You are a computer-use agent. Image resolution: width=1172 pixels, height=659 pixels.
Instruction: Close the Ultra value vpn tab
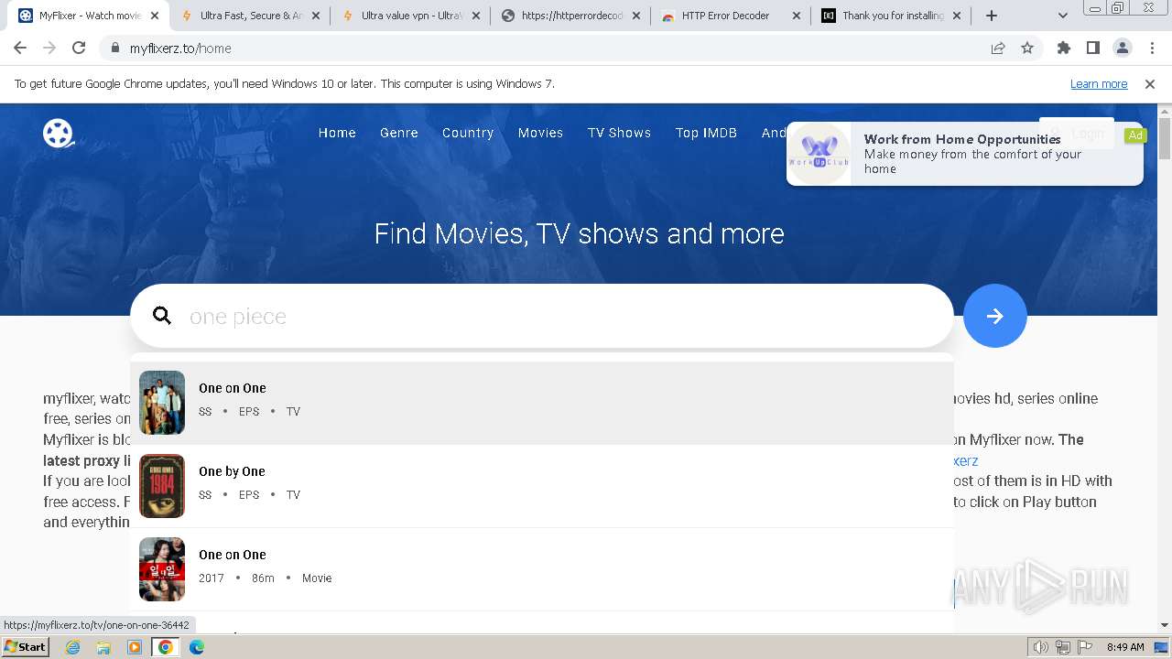click(476, 16)
